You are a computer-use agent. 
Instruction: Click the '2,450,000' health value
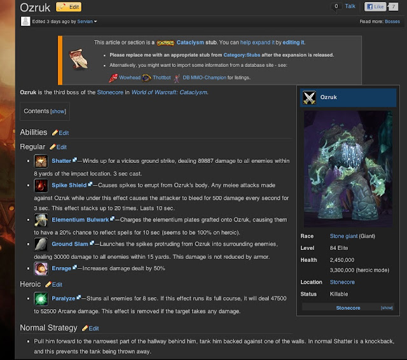342,260
